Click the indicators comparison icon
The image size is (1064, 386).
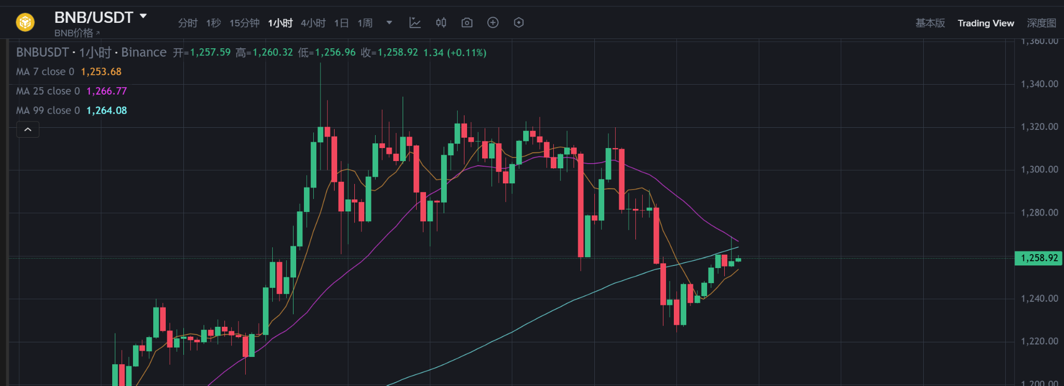pyautogui.click(x=441, y=22)
